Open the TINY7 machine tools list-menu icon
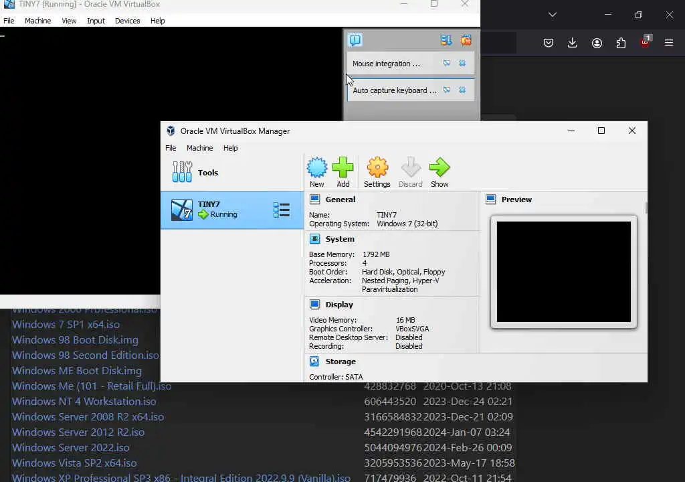685x482 pixels. [282, 210]
